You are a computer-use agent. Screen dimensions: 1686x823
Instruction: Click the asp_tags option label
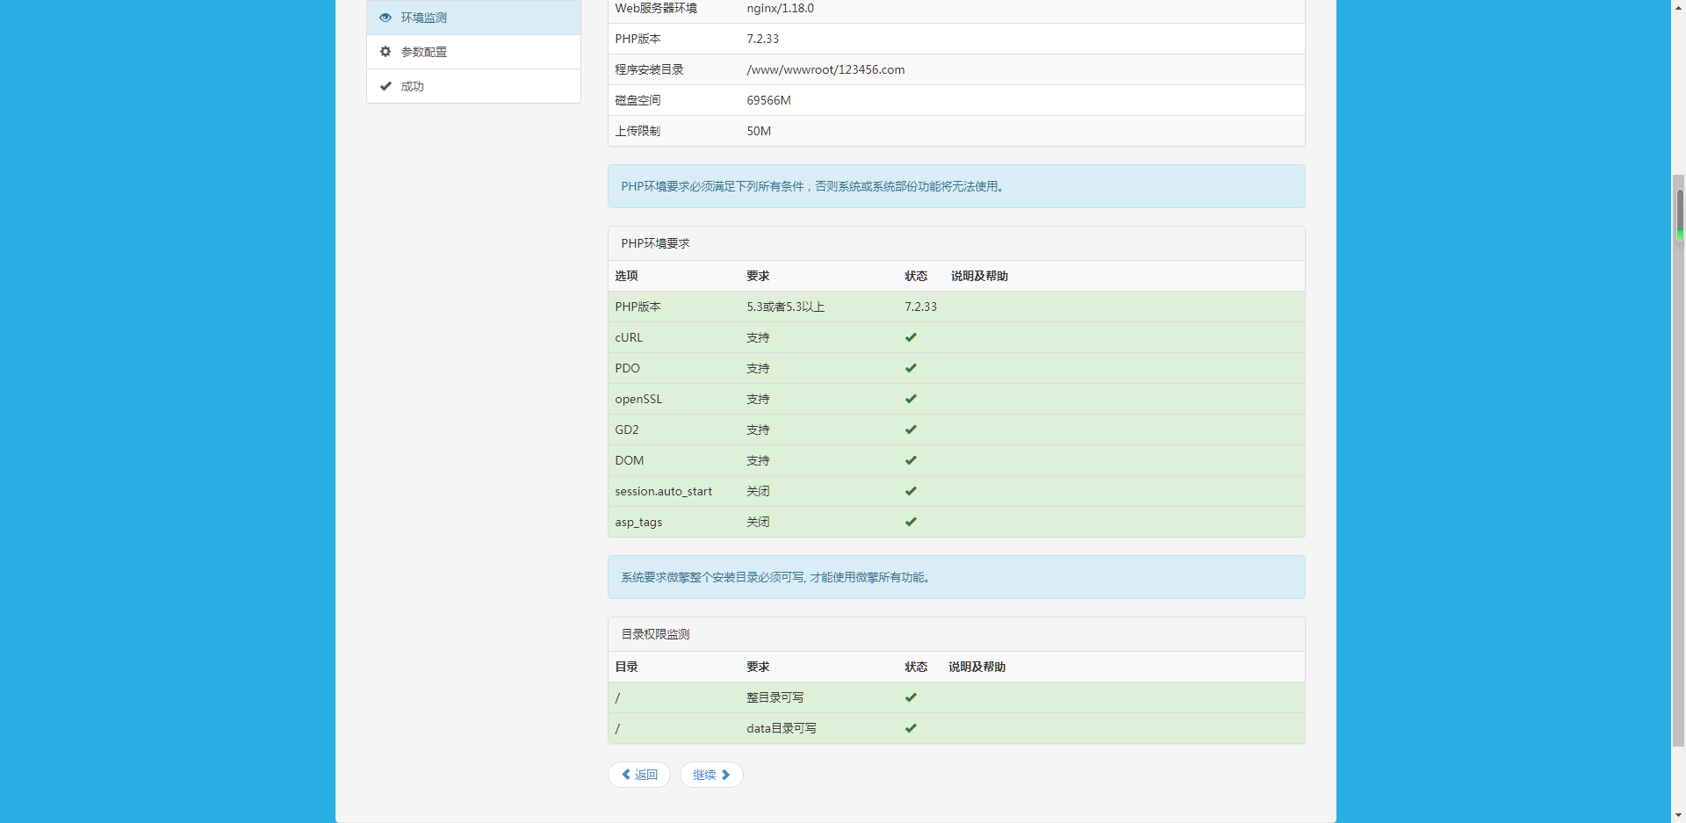638,522
